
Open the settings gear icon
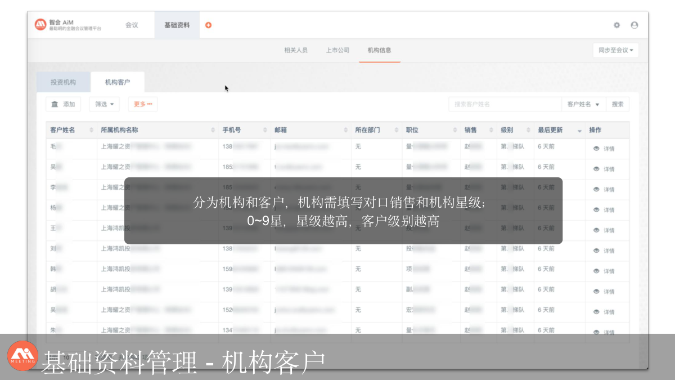tap(616, 25)
